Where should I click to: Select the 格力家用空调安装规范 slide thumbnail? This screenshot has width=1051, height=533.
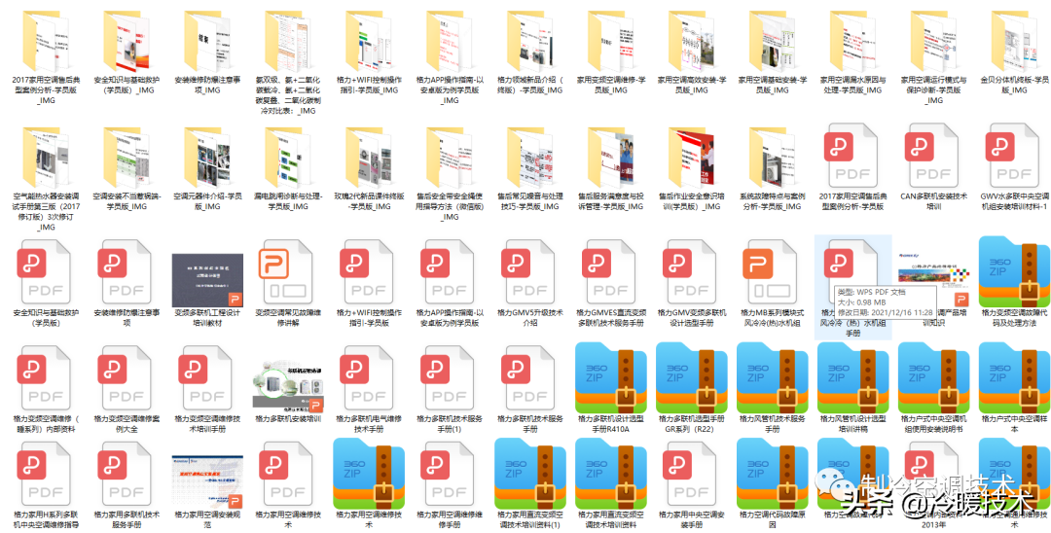coord(207,481)
